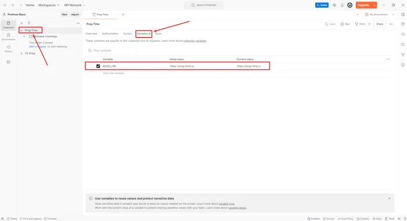Open the No environment selector dropdown

click(x=380, y=15)
